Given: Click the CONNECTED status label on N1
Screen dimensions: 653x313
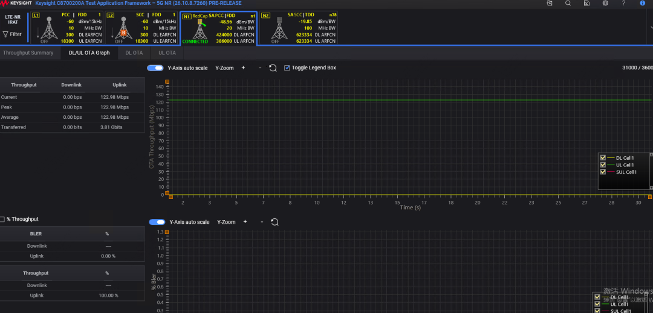Looking at the screenshot, I should pyautogui.click(x=195, y=42).
